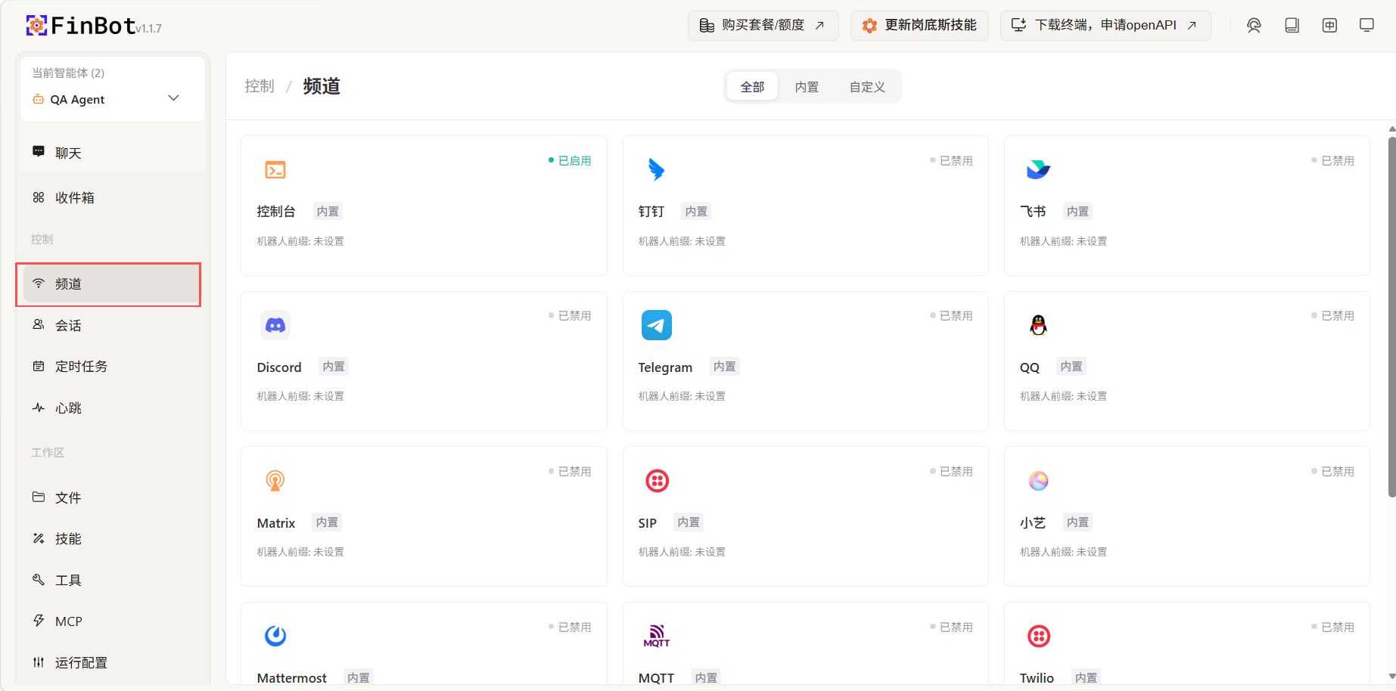The image size is (1396, 691).
Task: Click the 内置 tag on 小艺 card
Action: pos(1077,522)
